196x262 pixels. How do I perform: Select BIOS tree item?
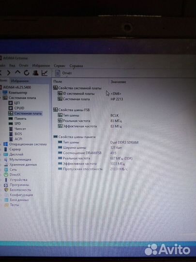coord(18,134)
